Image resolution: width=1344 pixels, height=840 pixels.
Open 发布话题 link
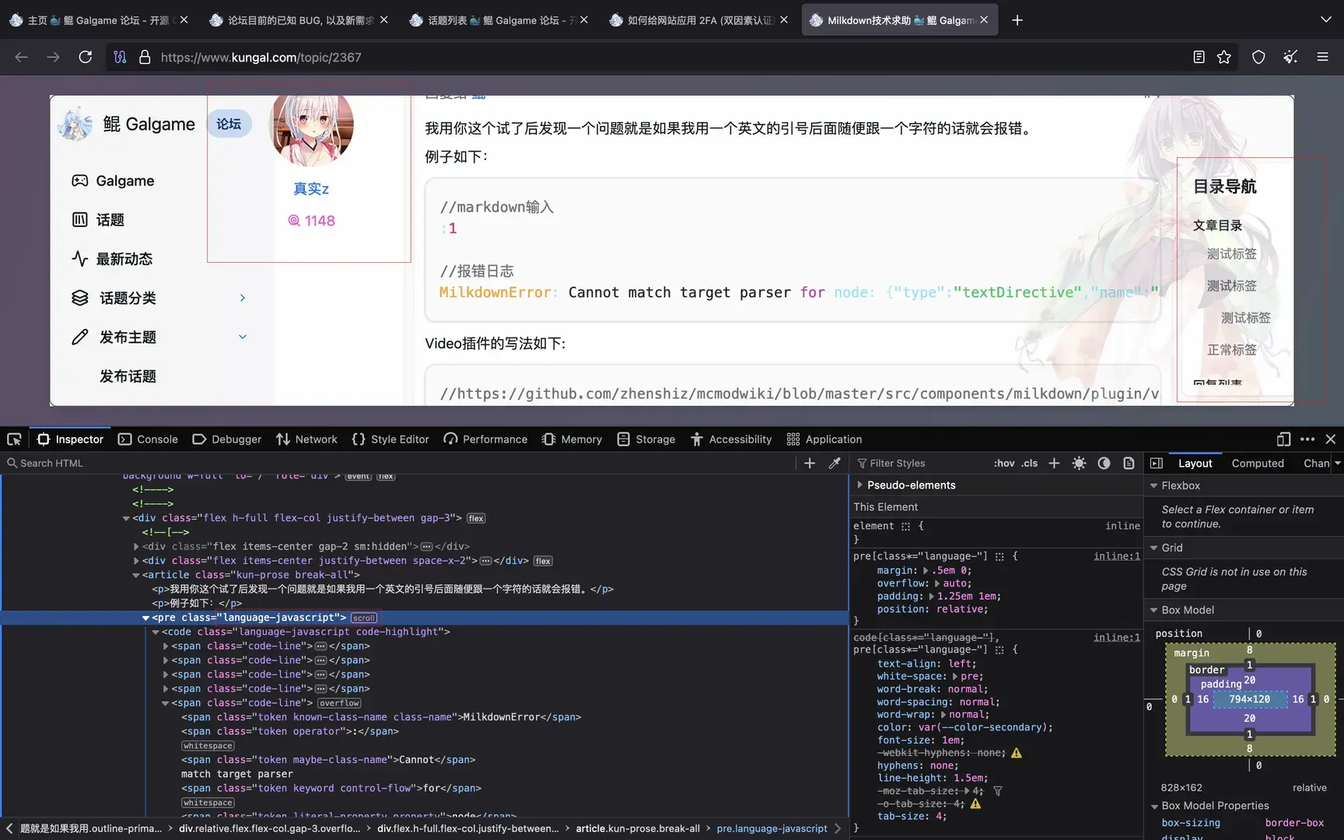coord(128,376)
